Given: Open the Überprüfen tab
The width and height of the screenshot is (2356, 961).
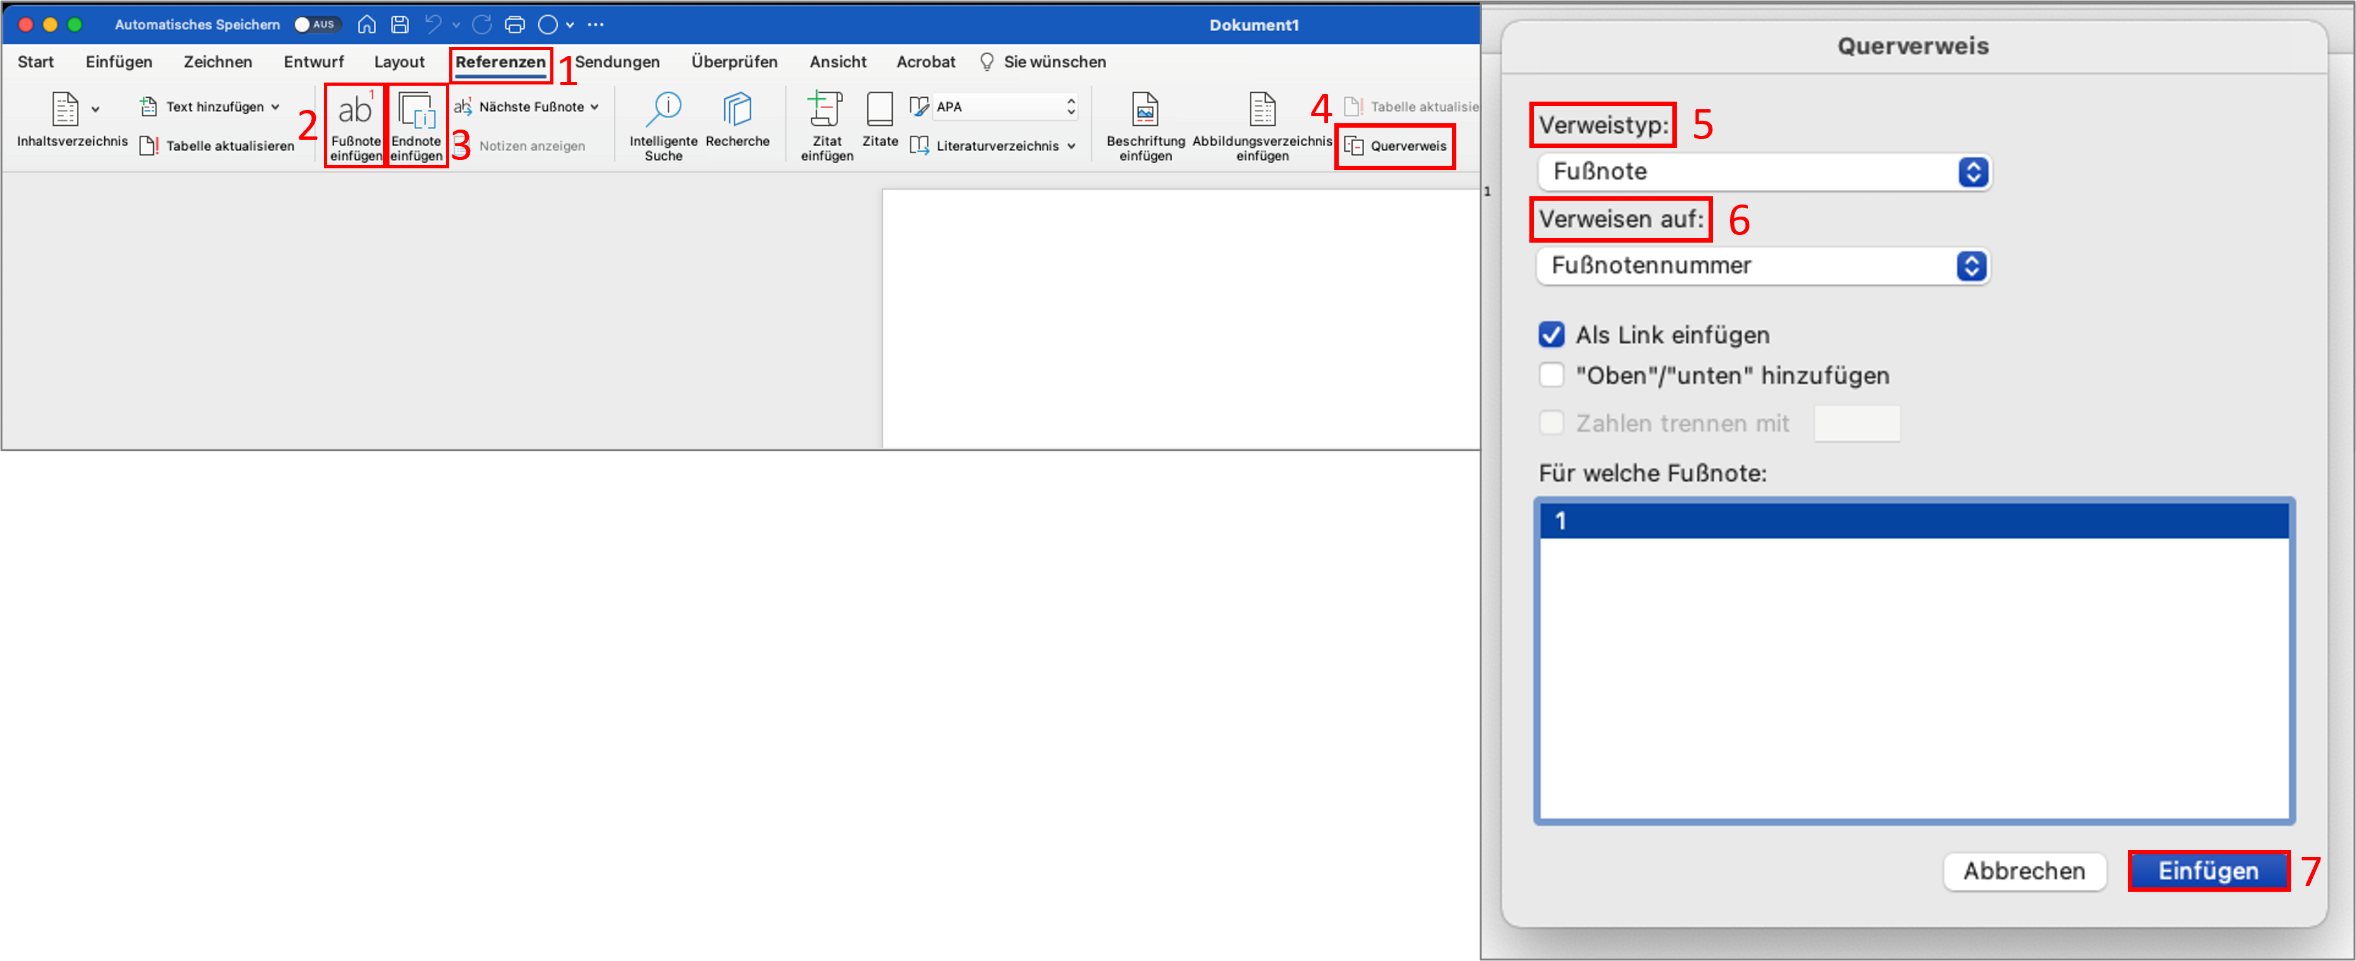Looking at the screenshot, I should pos(735,62).
